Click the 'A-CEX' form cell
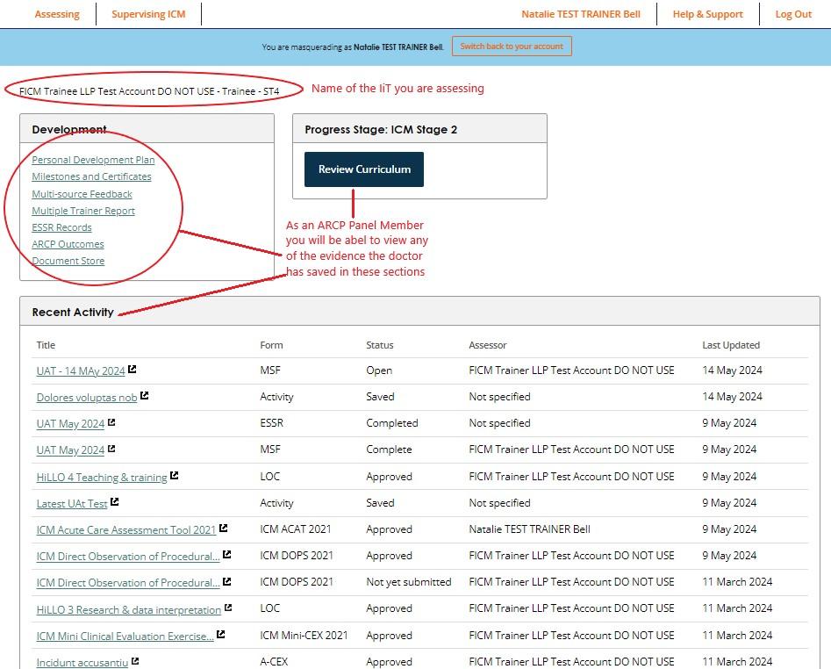The height and width of the screenshot is (669, 831). coord(274,662)
